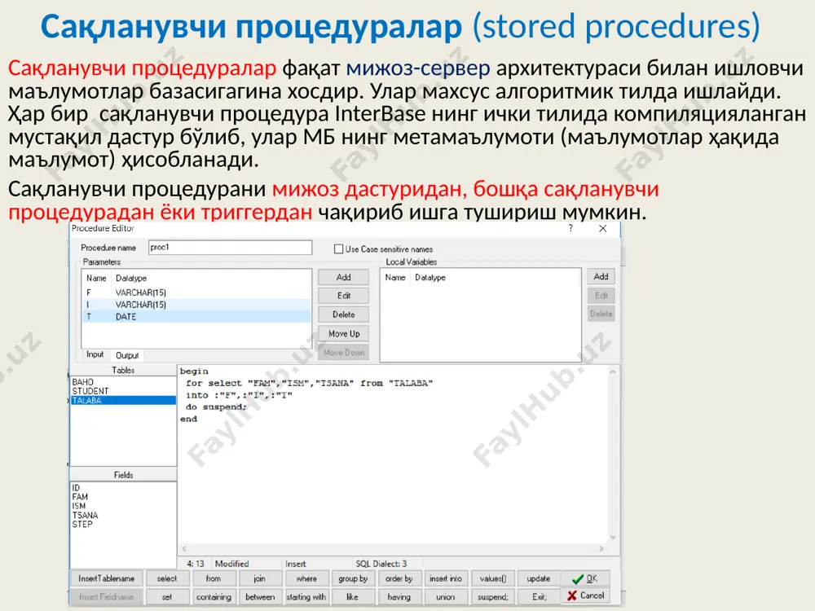
Task: Switch to the Output parameters tab
Action: [127, 355]
